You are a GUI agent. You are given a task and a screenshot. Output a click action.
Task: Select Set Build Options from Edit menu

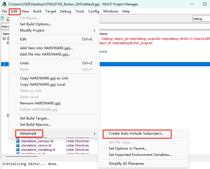pos(36,24)
